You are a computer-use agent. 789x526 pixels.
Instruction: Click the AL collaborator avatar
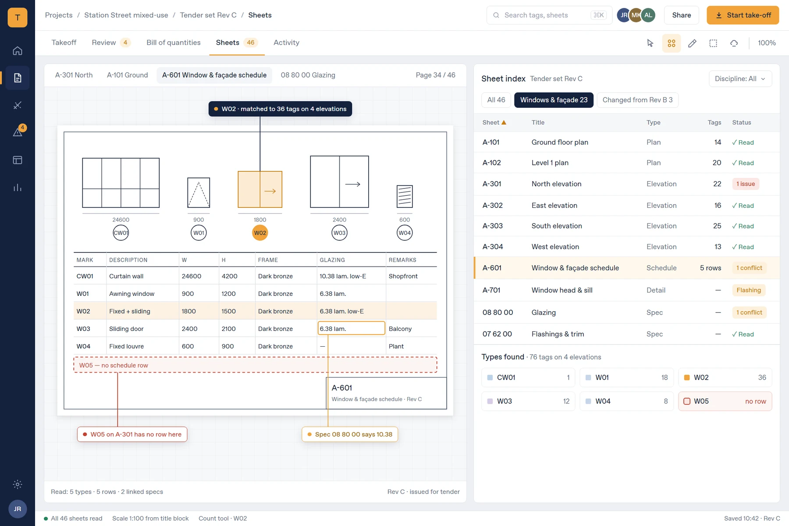648,15
